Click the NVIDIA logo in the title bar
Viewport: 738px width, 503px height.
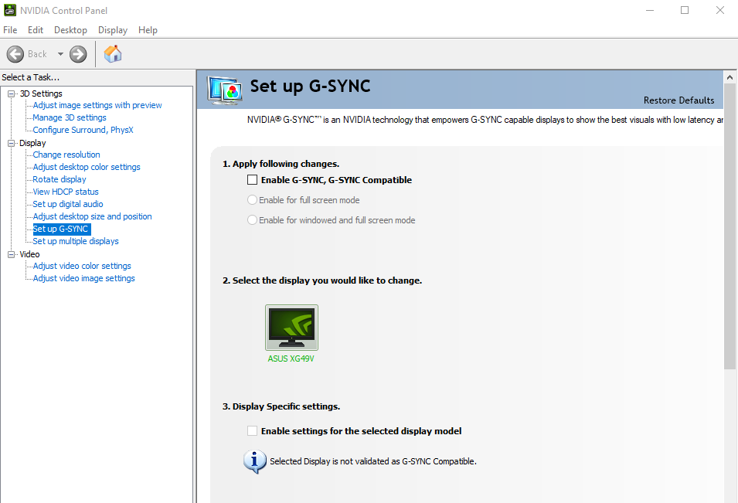coord(10,10)
